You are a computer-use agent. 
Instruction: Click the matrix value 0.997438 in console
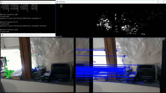tap(15, 7)
